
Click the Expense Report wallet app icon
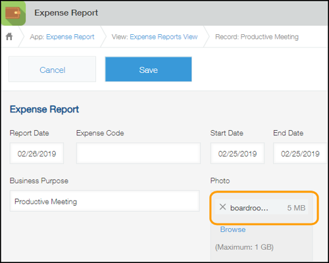click(14, 13)
